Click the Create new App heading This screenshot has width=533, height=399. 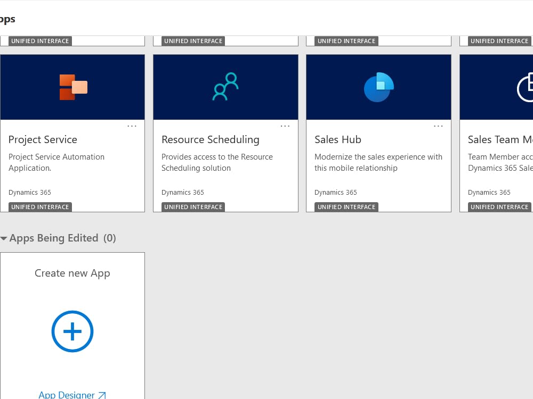[72, 273]
